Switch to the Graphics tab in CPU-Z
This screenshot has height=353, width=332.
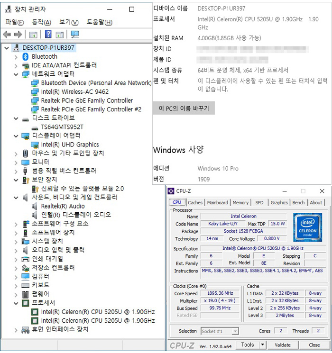click(279, 202)
